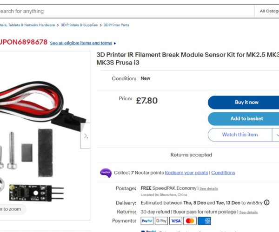Screen dimensions: 279x232
Task: Click the PayPal payment icon
Action: pyautogui.click(x=147, y=221)
